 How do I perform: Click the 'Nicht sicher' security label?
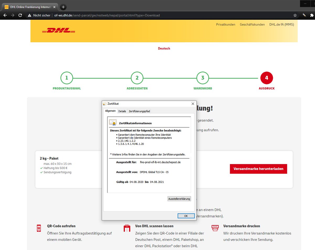42,15
